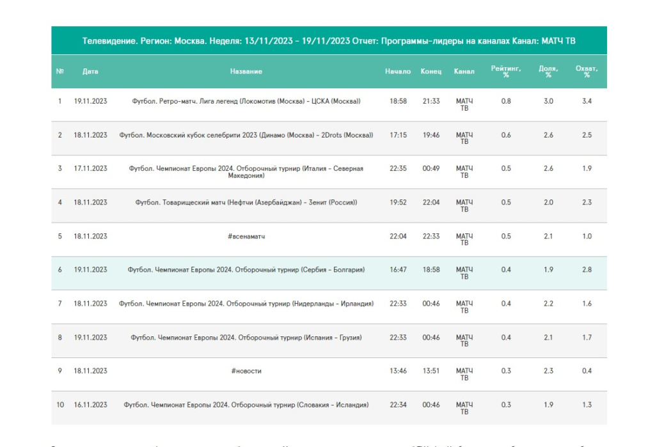The width and height of the screenshot is (655, 447).
Task: Click reach value 1.0 in the #всенаматч row
Action: (587, 236)
